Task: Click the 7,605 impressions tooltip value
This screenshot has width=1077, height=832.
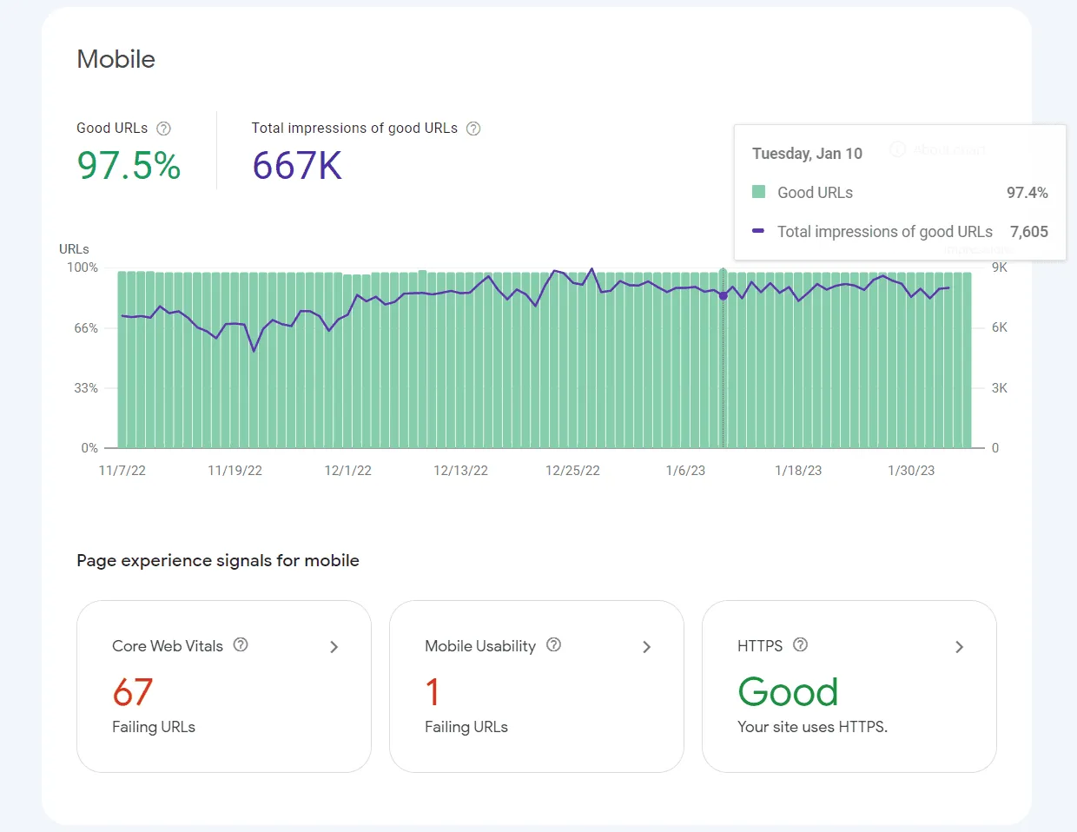Action: tap(1029, 232)
